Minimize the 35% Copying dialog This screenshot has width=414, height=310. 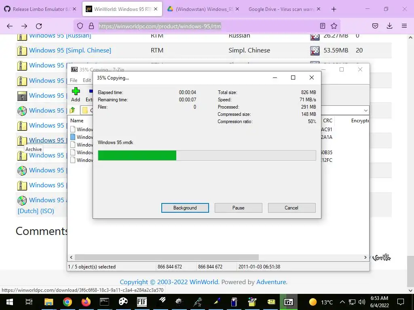(x=275, y=77)
